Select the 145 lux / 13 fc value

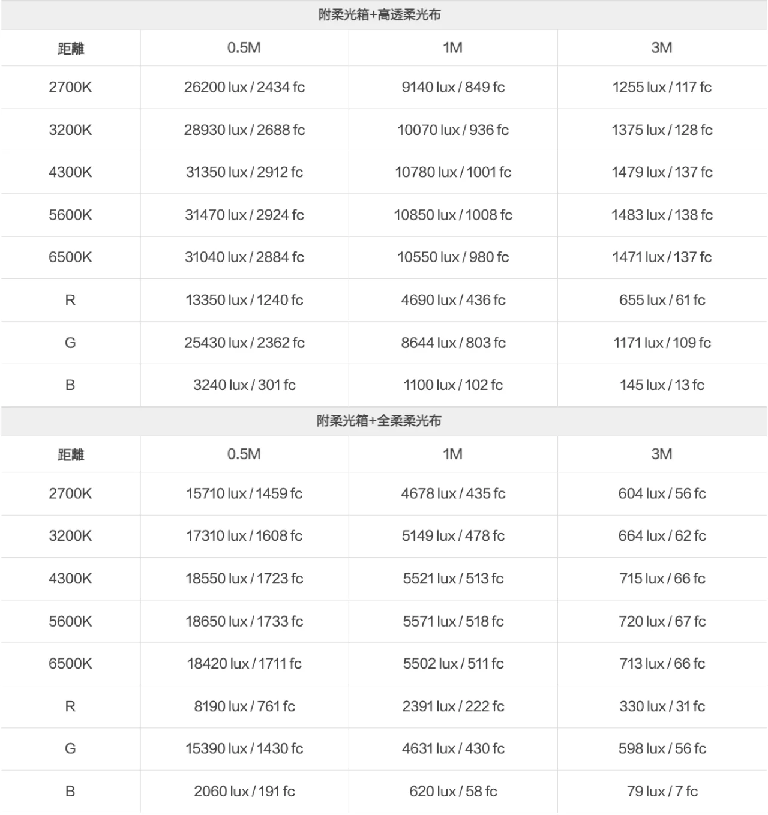coord(662,385)
